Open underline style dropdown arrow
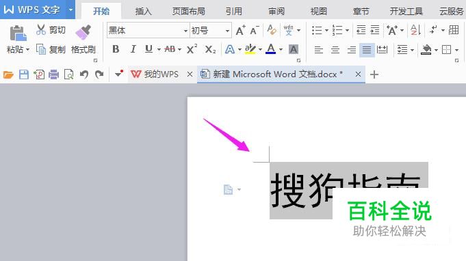This screenshot has height=261, width=466. click(159, 49)
